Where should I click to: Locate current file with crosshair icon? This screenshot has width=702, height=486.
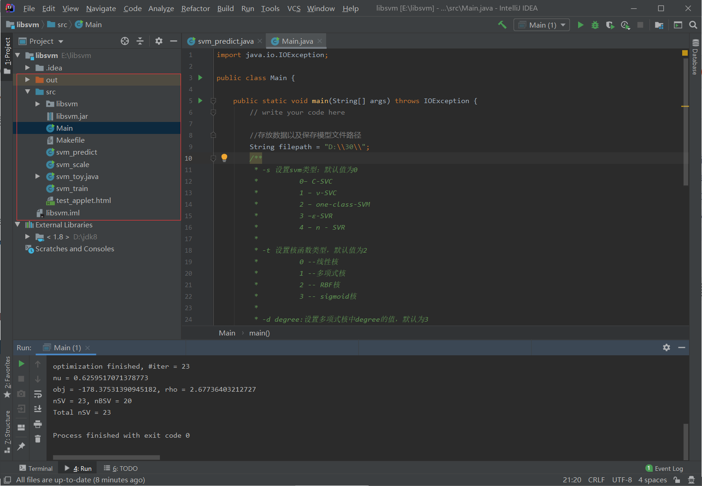(x=125, y=41)
